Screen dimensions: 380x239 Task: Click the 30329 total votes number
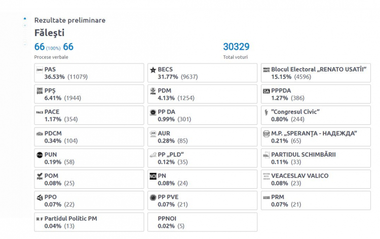tap(236, 47)
